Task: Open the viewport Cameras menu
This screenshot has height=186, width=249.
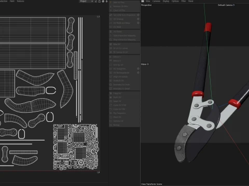Action: (156, 1)
